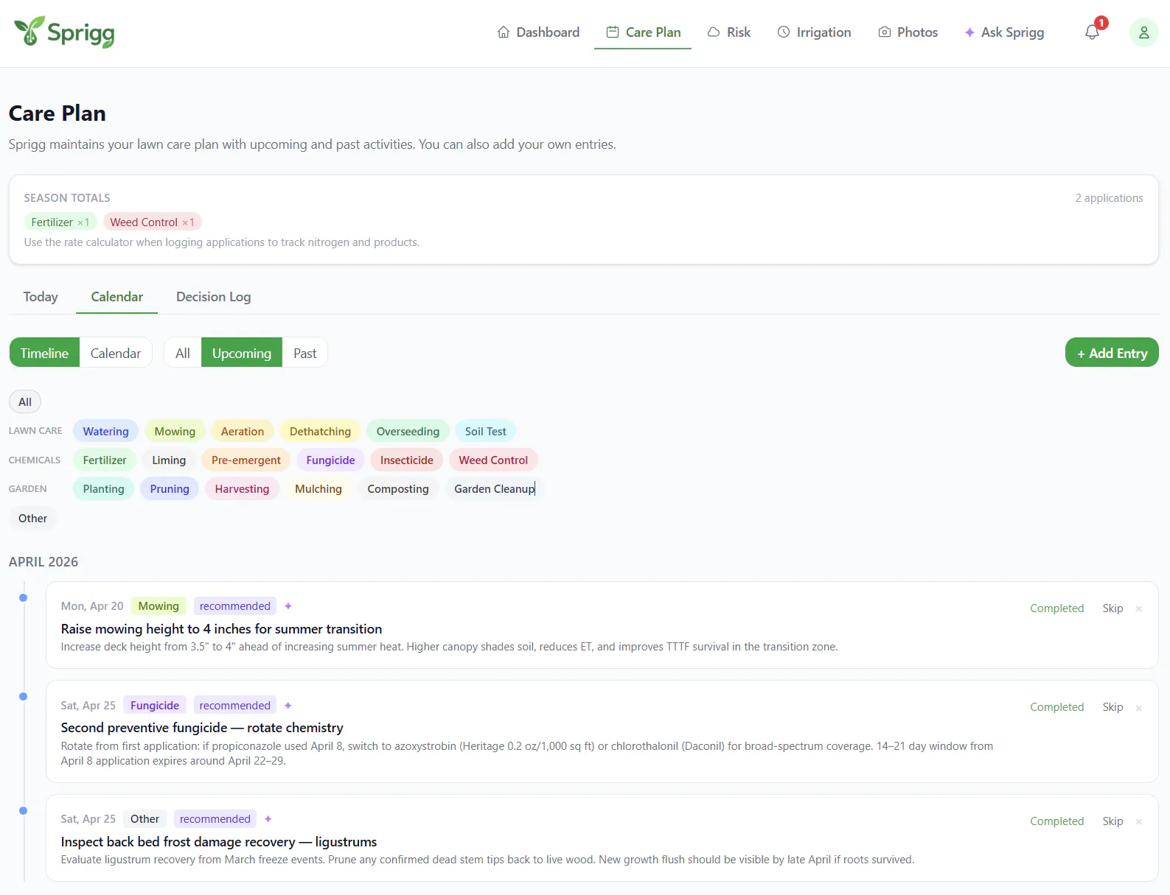Click the sparkle icon on Fungicide entry

[x=288, y=706]
